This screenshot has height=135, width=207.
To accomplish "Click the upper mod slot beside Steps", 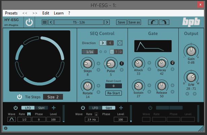I will (98, 63).
